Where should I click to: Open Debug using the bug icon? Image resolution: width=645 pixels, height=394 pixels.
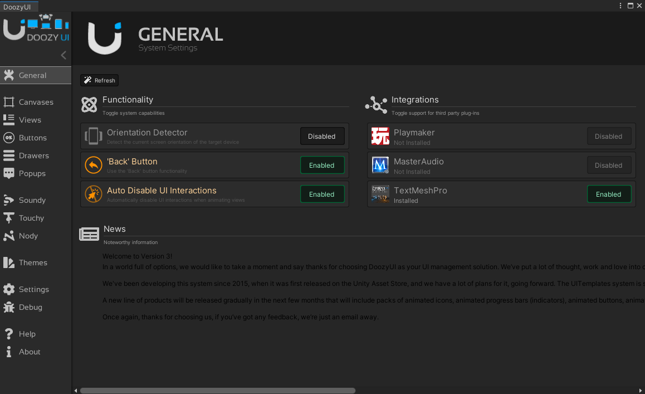9,307
